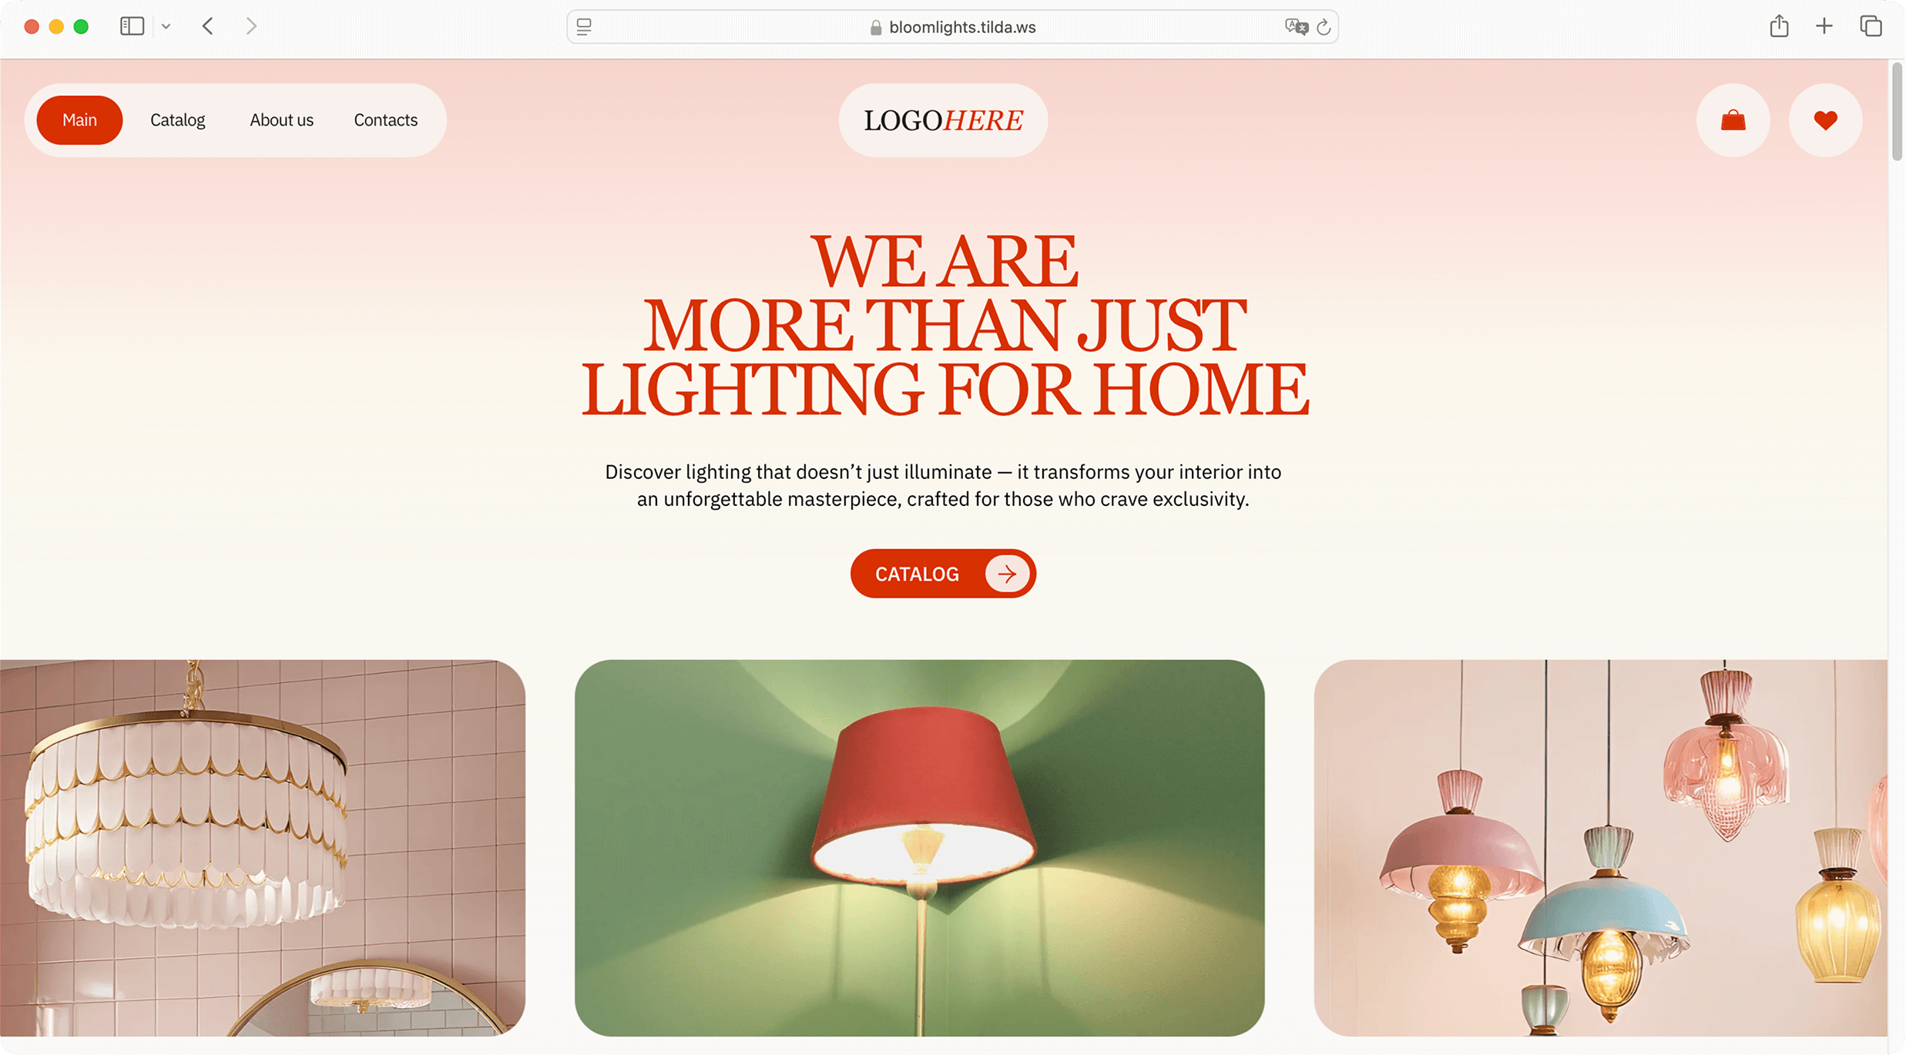Open the page Reader menu icon
1906x1055 pixels.
[x=584, y=27]
